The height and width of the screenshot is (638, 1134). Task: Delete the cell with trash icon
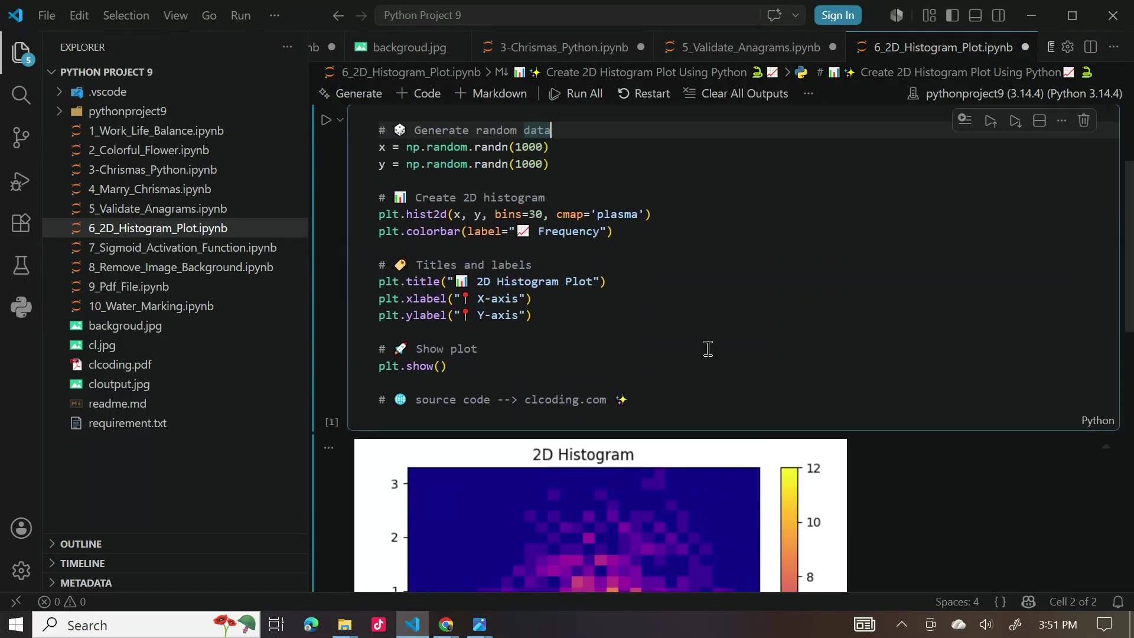coord(1083,121)
